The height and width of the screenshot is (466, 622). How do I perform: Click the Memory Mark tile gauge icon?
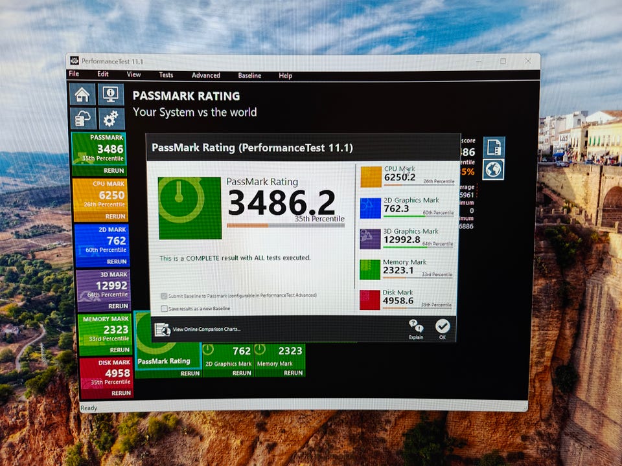[x=260, y=349]
